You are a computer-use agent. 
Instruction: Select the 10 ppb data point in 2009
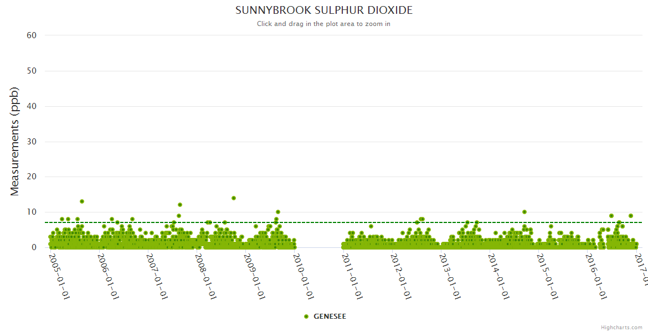click(x=278, y=212)
